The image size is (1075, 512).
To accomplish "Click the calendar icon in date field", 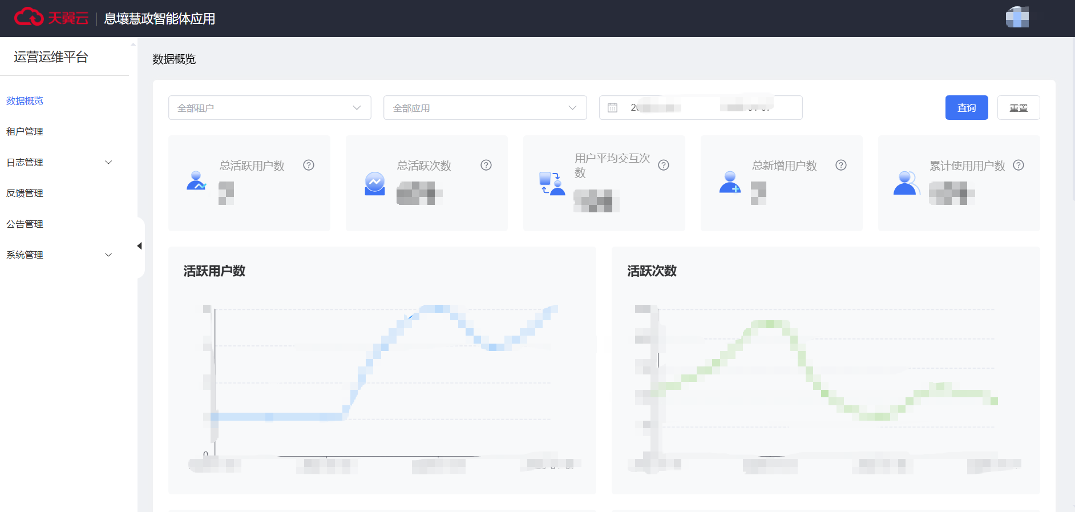I will [x=613, y=108].
